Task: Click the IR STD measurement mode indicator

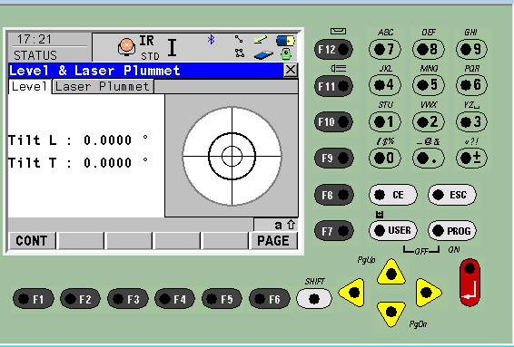Action: pyautogui.click(x=149, y=47)
